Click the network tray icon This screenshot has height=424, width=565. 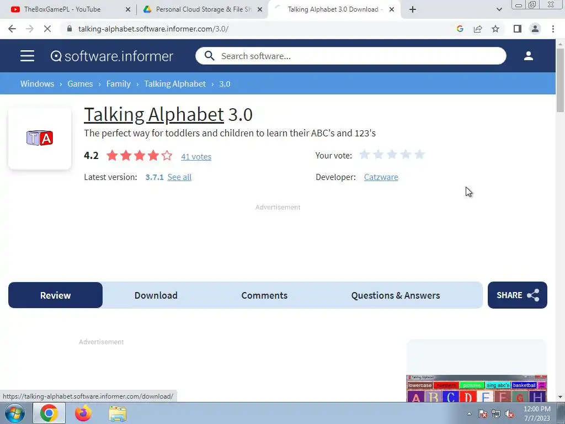[496, 414]
